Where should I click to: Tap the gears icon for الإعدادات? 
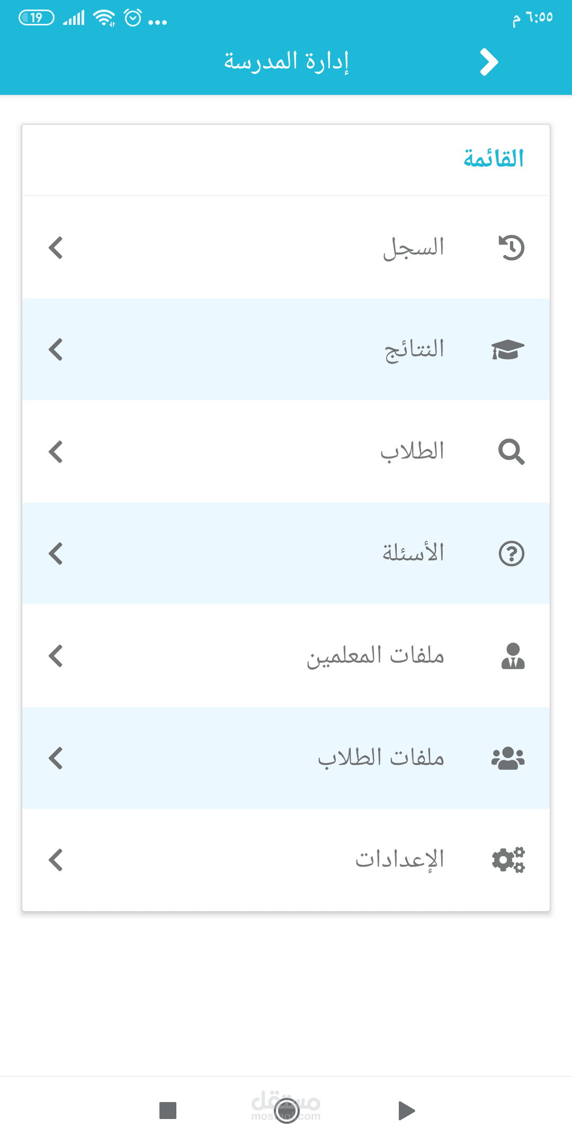click(508, 860)
